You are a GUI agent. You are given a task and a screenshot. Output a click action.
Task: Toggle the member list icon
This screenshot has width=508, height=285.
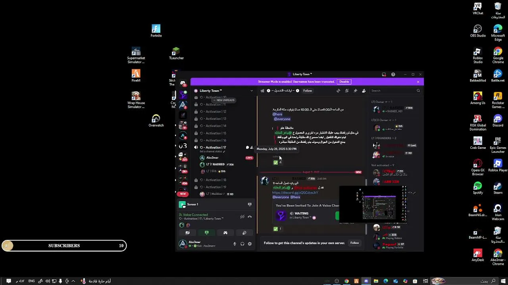(x=364, y=91)
